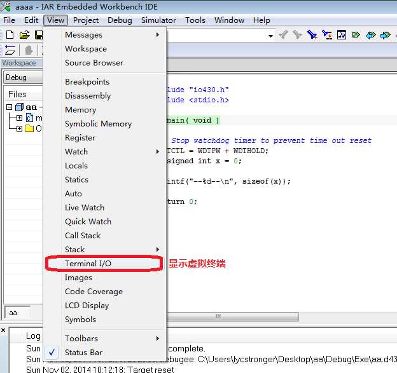Open the Debug menu in menu bar
This screenshot has width=397, height=373.
[120, 20]
